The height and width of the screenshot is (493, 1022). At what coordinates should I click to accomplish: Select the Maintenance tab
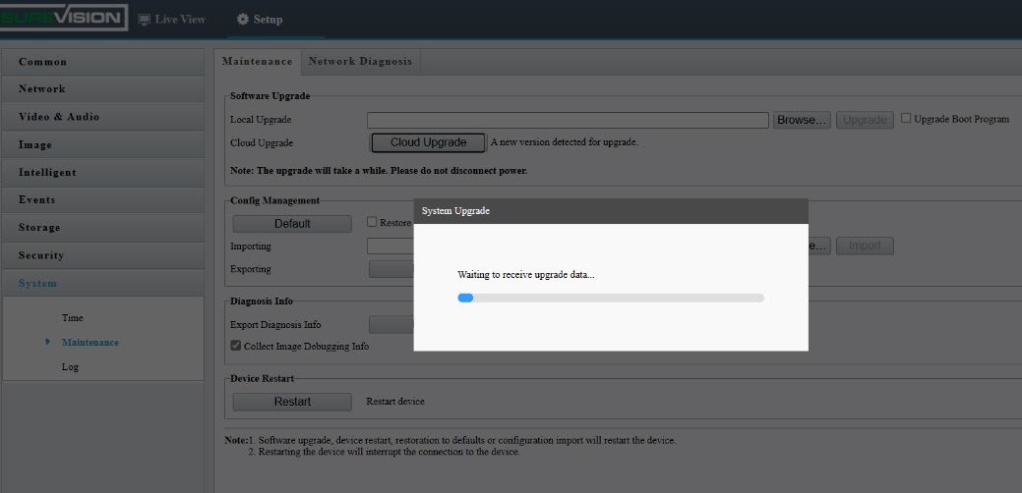click(257, 61)
